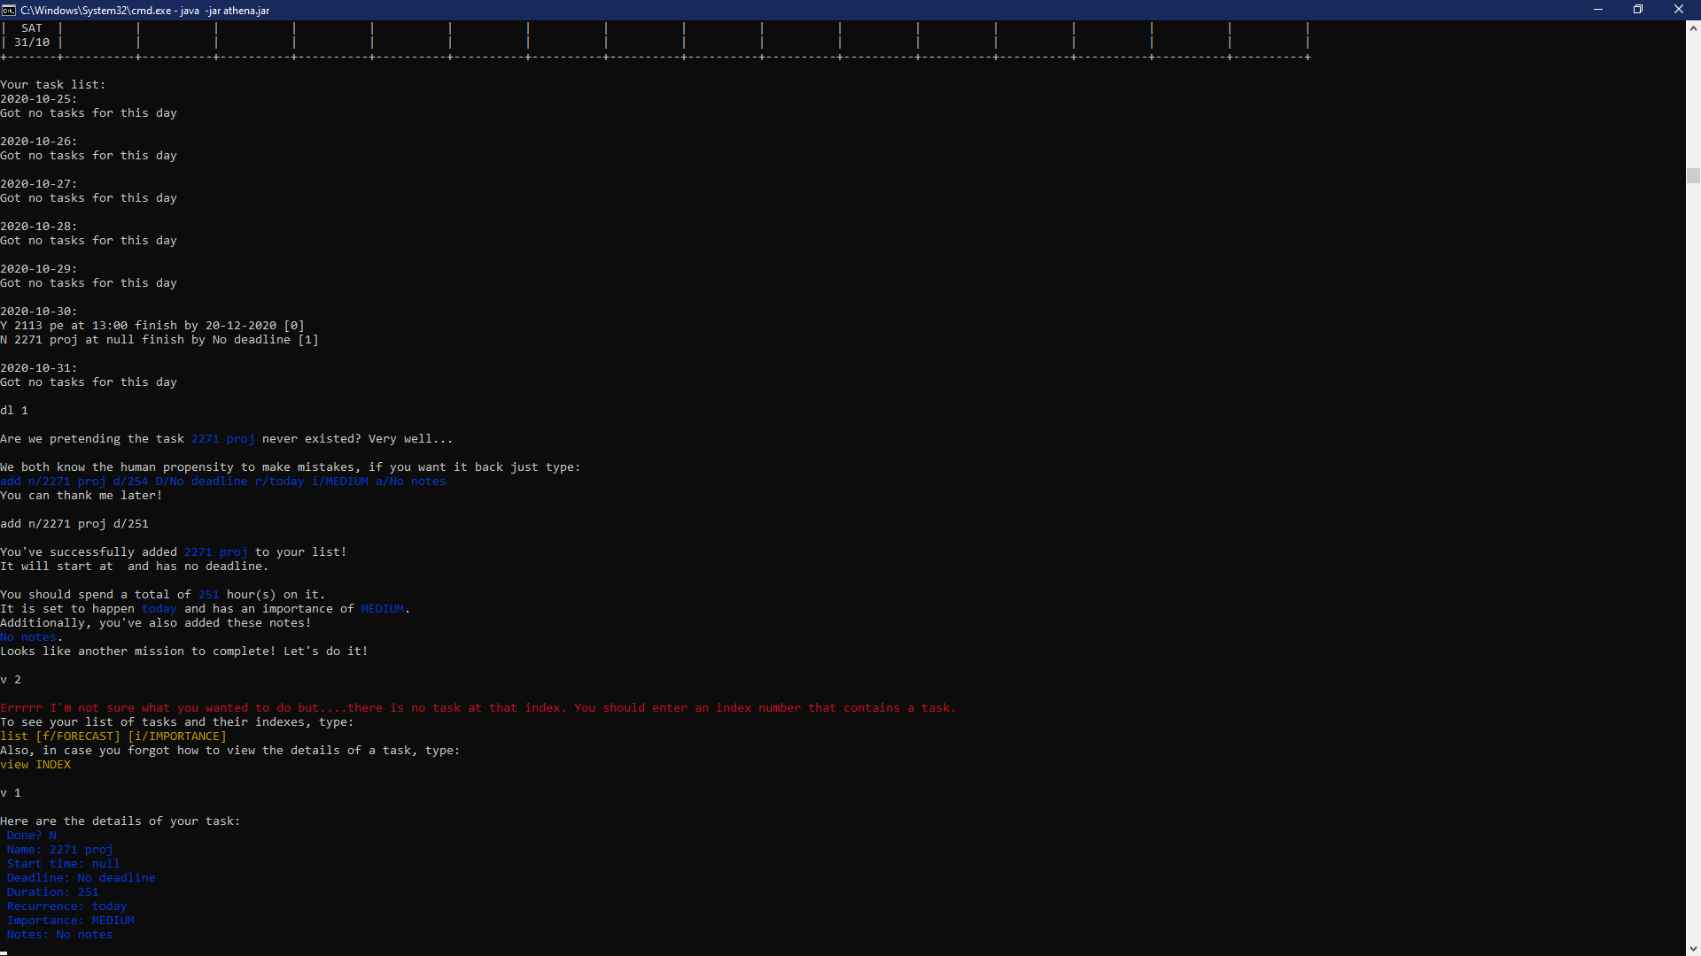Screen dimensions: 1701x956
Task: Click the scrollbar down arrow
Action: [1693, 948]
